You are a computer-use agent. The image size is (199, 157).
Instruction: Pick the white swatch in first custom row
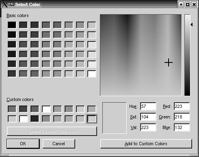click(x=46, y=109)
